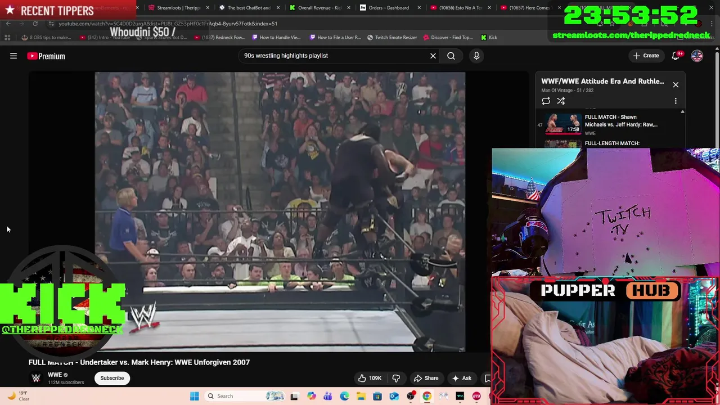Switch to 'Overall Revenue - Kick' tab
Screen dimensions: 720x405
pos(319,8)
